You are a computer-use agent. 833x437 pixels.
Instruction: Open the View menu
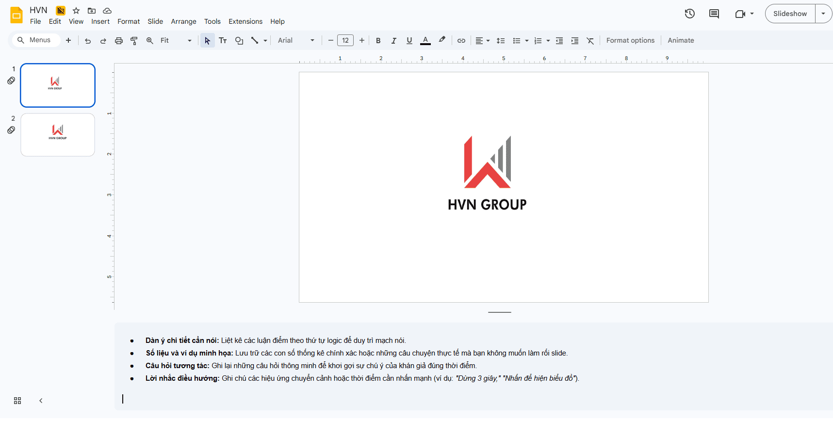(x=76, y=21)
